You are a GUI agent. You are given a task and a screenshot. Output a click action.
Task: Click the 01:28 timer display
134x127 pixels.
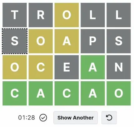[x=27, y=118]
